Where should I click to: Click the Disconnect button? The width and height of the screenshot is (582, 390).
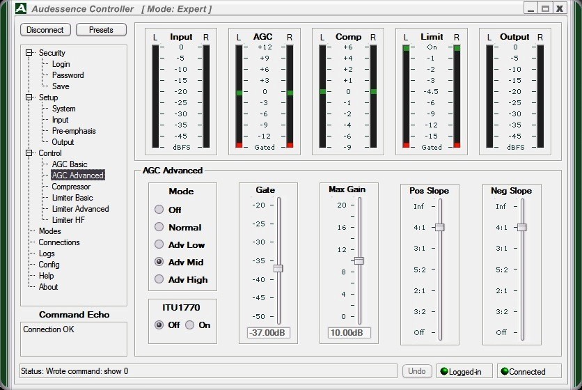(45, 30)
